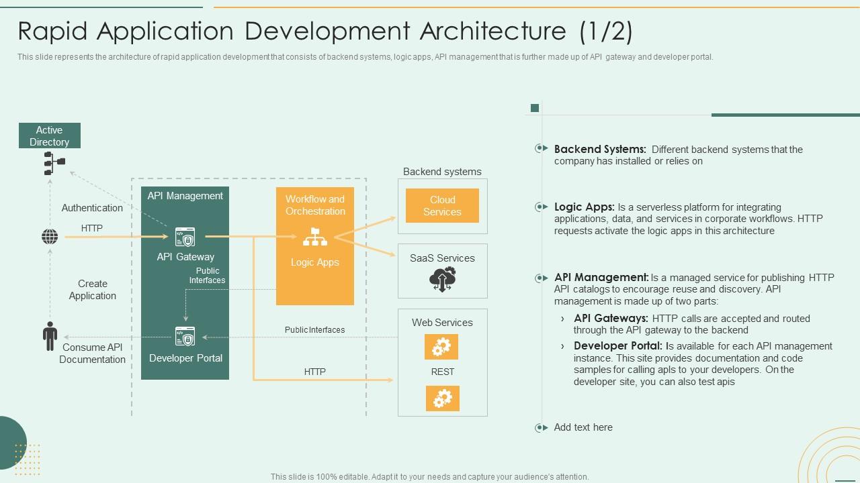
Task: Click the lower gears icon below REST
Action: (442, 398)
